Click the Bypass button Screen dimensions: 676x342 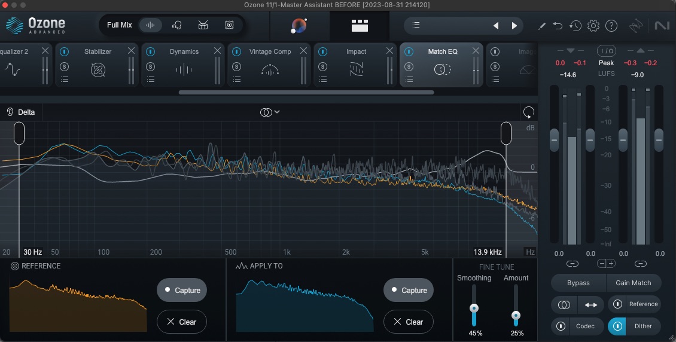[x=578, y=283]
